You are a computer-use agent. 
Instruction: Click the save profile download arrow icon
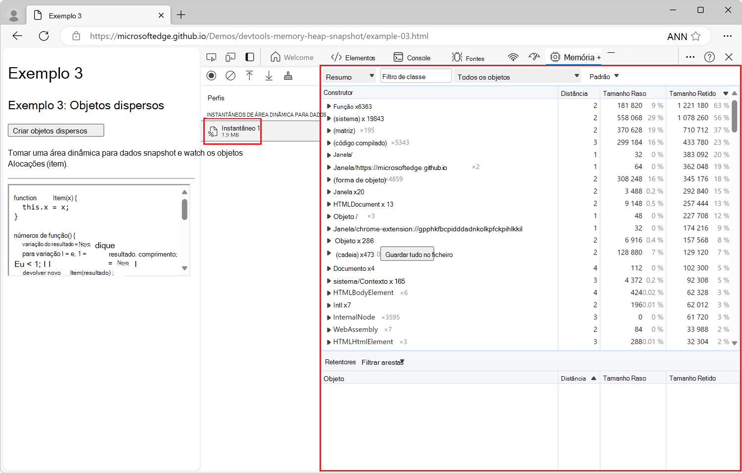tap(269, 76)
